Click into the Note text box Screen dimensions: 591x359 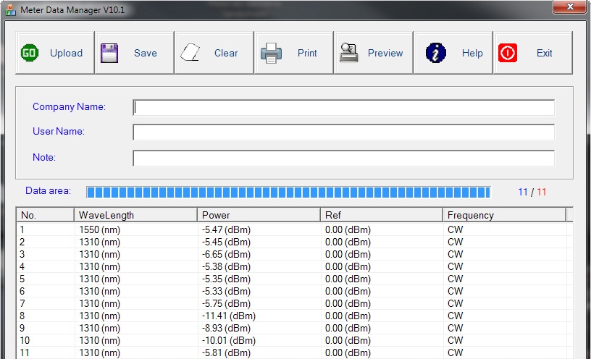click(343, 158)
